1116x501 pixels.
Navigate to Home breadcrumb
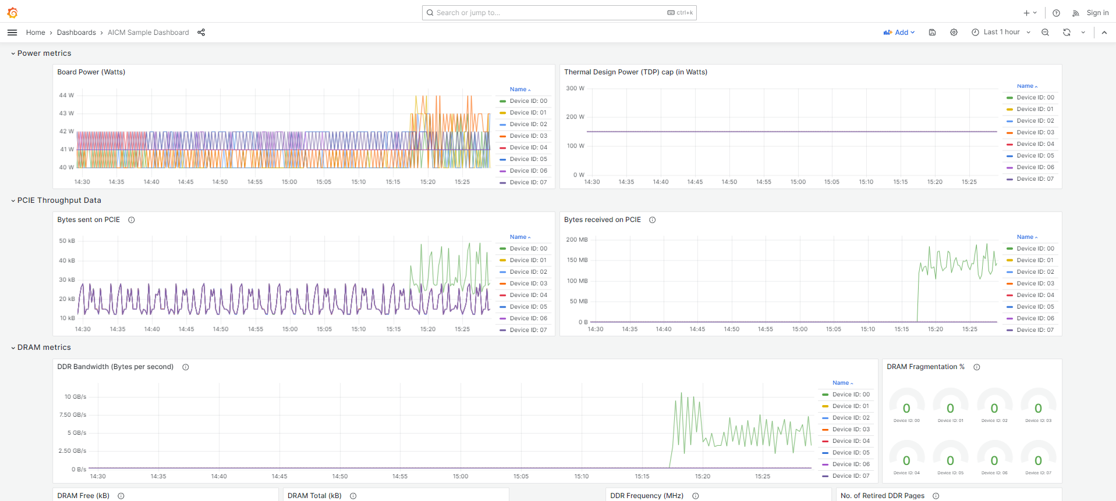point(36,33)
